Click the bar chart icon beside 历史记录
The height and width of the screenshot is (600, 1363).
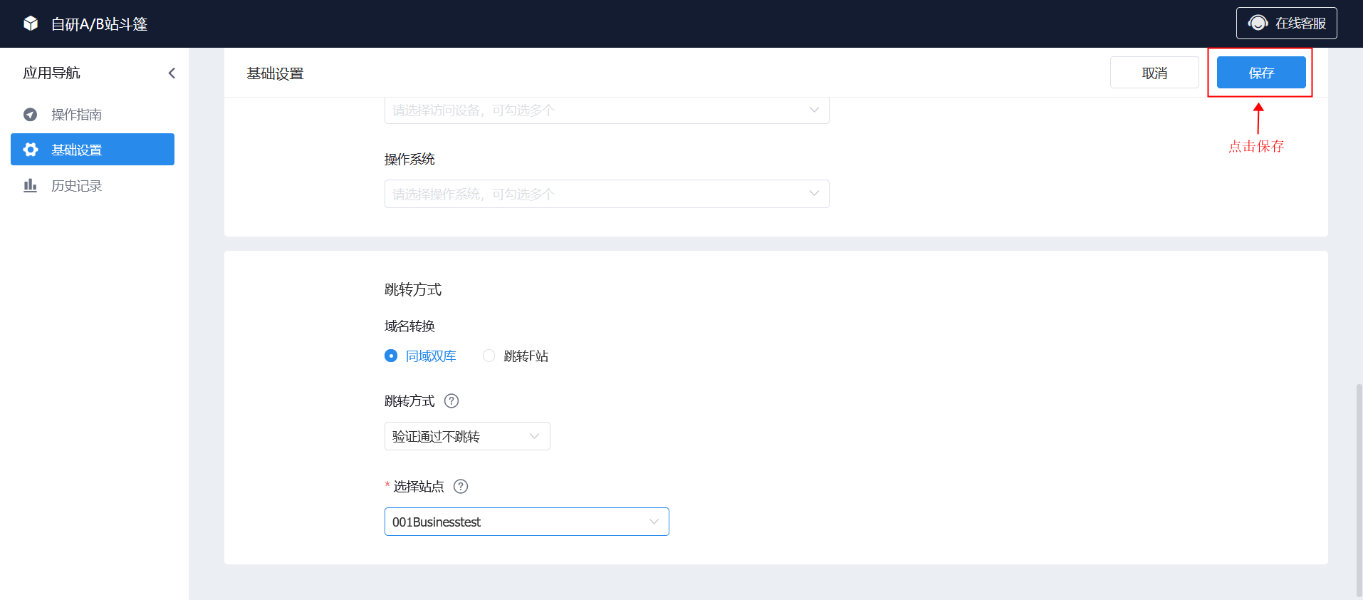[30, 185]
